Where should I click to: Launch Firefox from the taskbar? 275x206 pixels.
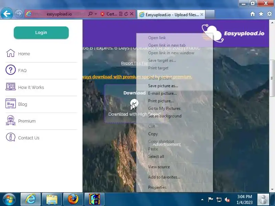pyautogui.click(x=73, y=199)
